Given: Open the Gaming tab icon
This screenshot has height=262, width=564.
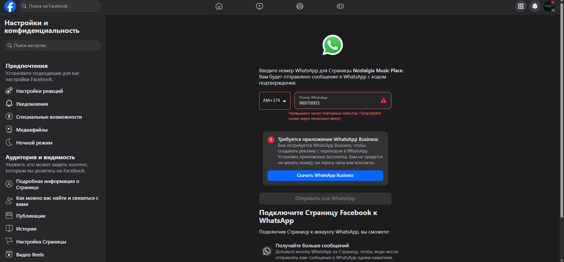Looking at the screenshot, I should point(340,6).
